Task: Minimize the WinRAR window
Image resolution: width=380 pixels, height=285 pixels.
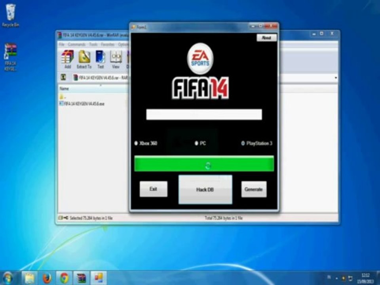Action: click(314, 34)
